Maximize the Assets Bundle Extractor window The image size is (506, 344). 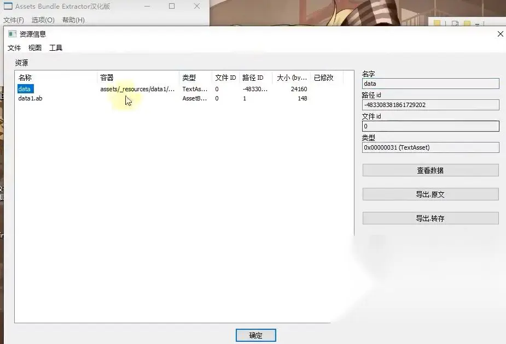172,6
